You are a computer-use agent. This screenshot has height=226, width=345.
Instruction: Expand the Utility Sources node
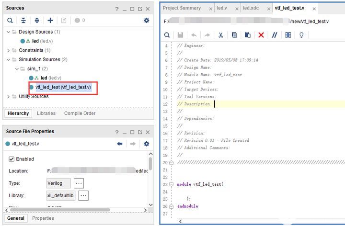point(8,97)
